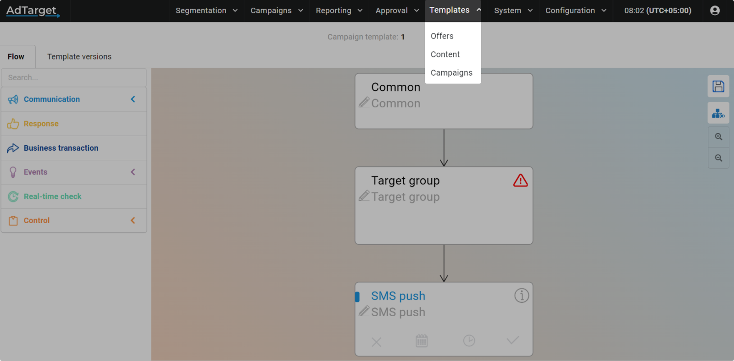Click the calendar icon on SMS push
734x361 pixels.
(x=422, y=341)
